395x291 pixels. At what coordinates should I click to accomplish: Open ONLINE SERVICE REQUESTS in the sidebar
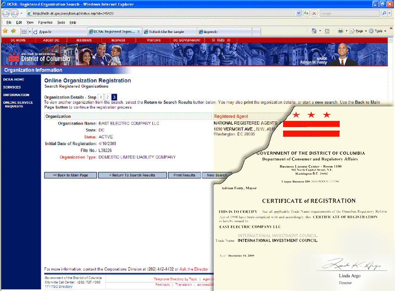pyautogui.click(x=18, y=104)
